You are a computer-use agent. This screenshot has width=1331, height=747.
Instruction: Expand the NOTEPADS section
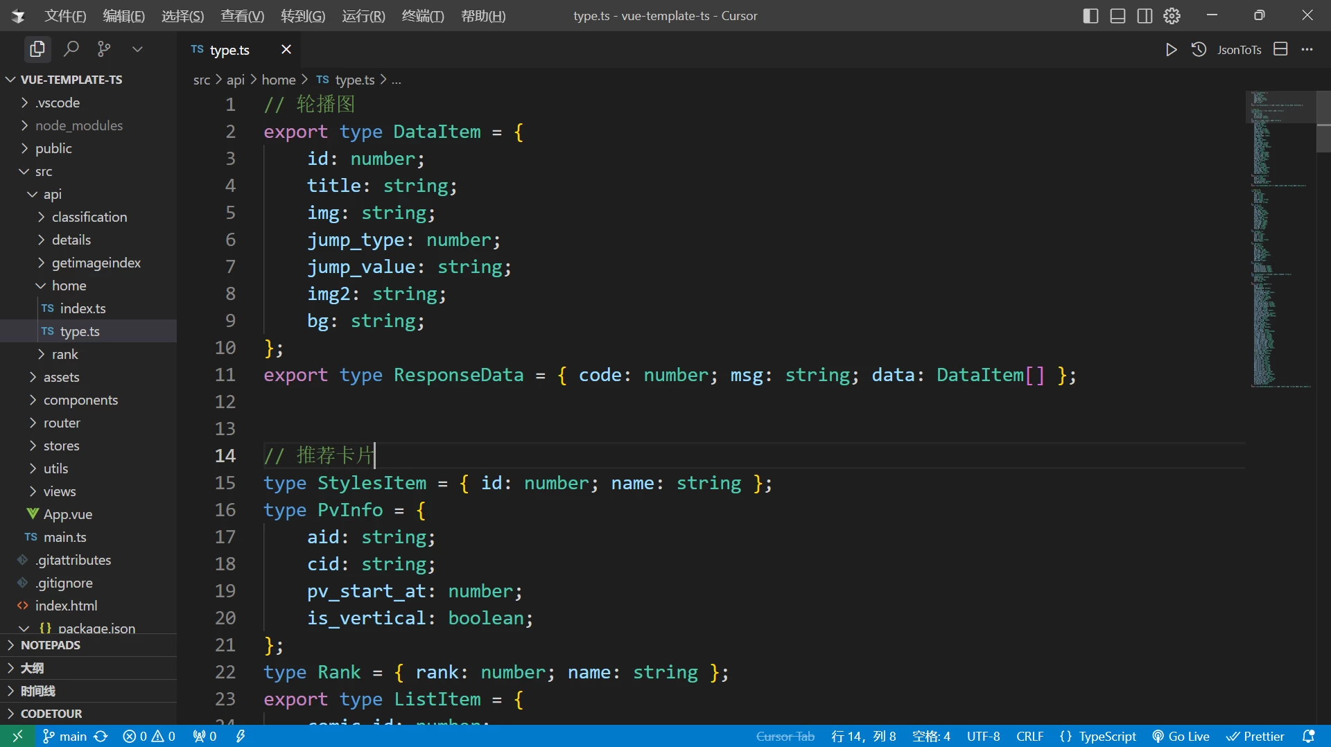point(89,645)
